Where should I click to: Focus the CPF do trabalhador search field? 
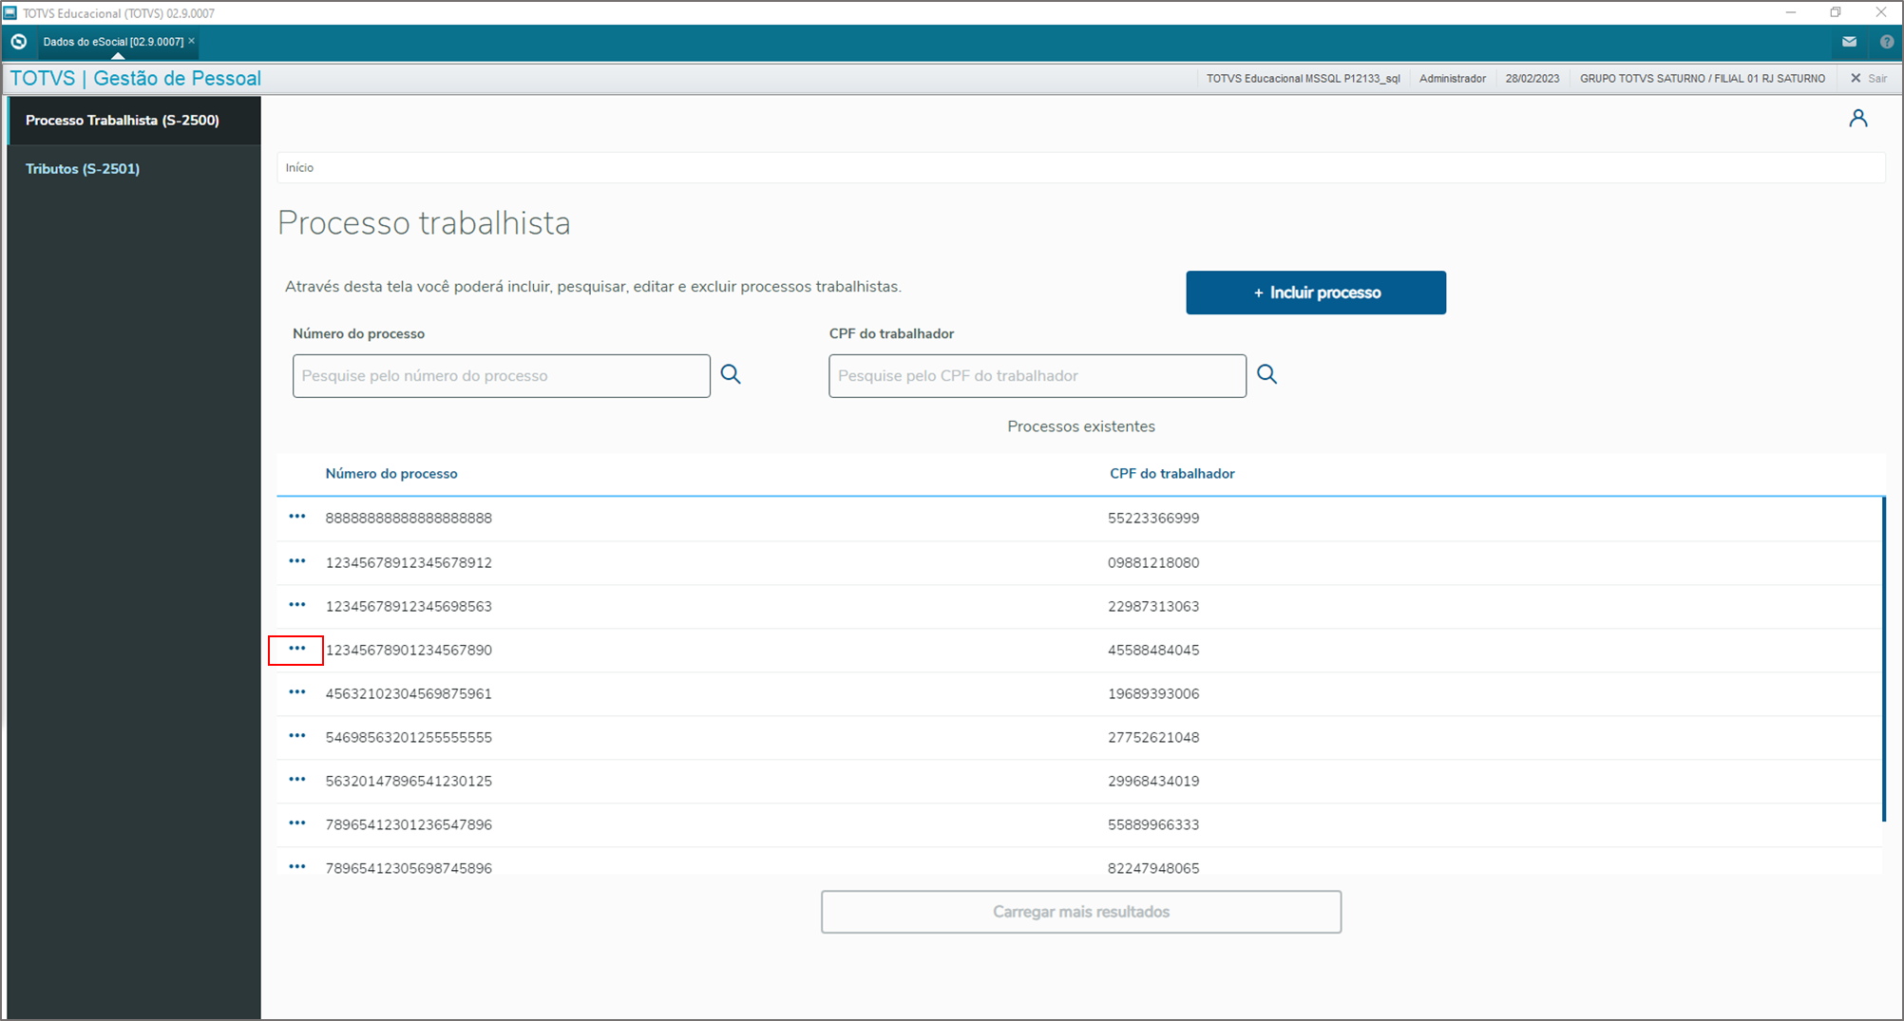[x=1038, y=376]
